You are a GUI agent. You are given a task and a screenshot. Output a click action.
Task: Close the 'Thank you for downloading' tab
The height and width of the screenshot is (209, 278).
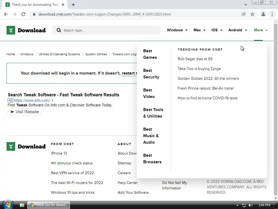[x=63, y=5]
